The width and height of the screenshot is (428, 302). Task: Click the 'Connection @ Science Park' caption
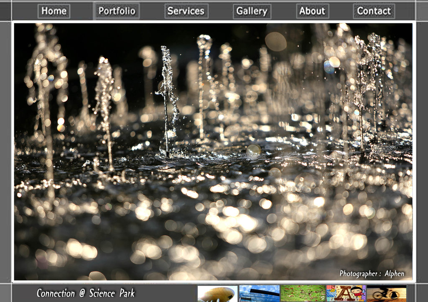click(86, 293)
